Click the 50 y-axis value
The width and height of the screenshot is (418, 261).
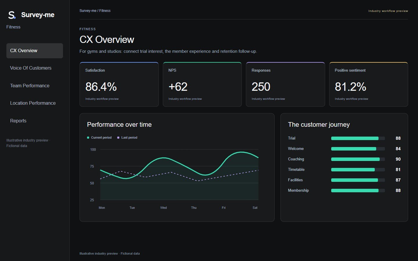point(92,183)
